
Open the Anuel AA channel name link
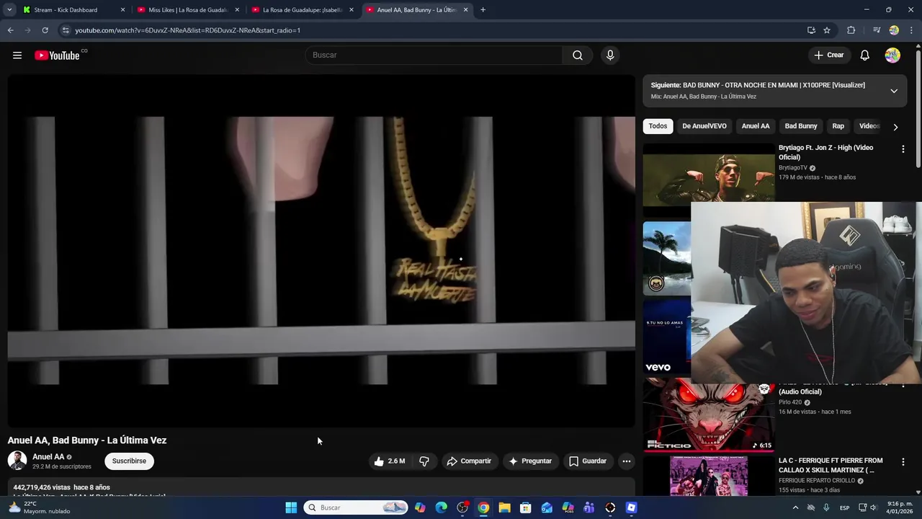[48, 457]
